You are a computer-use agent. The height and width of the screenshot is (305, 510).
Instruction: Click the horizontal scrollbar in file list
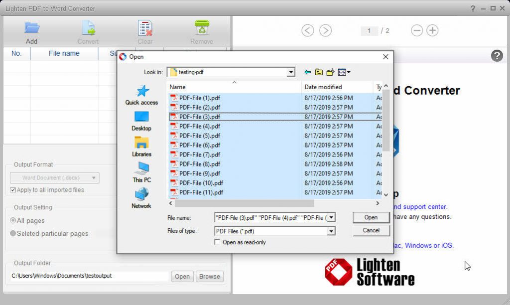click(245, 203)
